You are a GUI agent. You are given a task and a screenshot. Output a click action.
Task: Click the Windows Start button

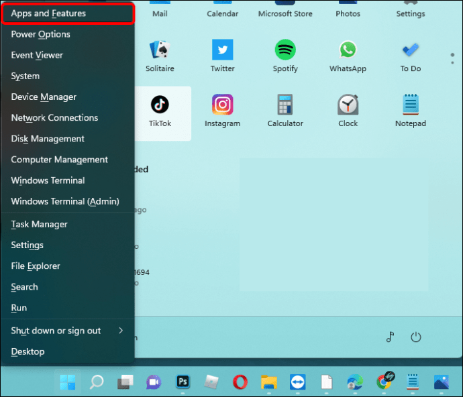[68, 382]
